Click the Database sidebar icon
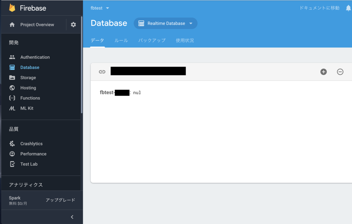Image resolution: width=352 pixels, height=224 pixels. [x=12, y=67]
